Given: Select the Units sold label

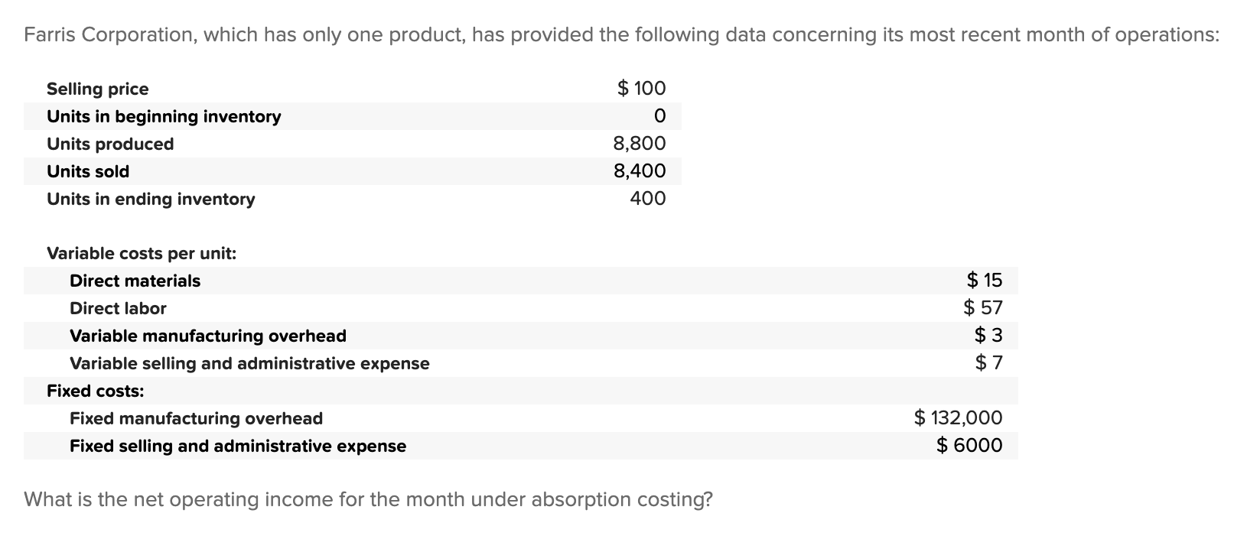Looking at the screenshot, I should [87, 171].
